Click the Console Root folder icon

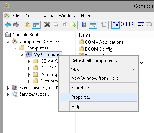coord(8,35)
